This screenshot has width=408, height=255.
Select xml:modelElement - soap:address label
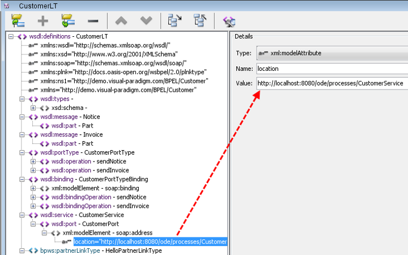coord(108,233)
